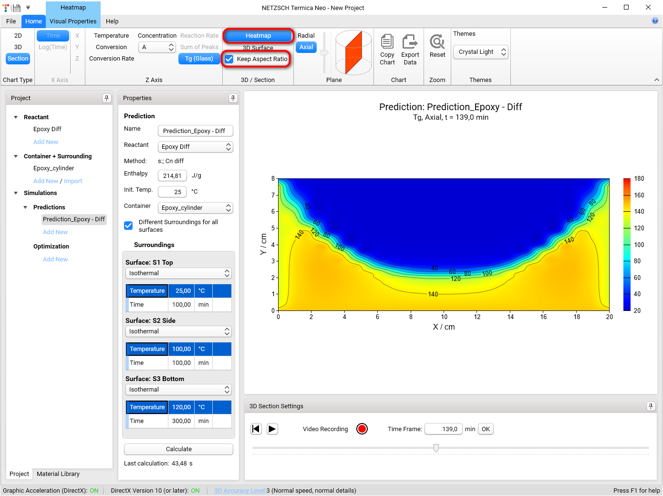Uncheck Keep Aspect Ratio
663x496 pixels.
click(229, 59)
